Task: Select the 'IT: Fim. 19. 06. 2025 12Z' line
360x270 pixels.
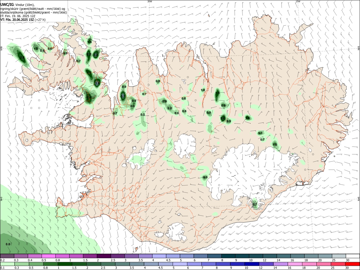Action: coord(18,16)
